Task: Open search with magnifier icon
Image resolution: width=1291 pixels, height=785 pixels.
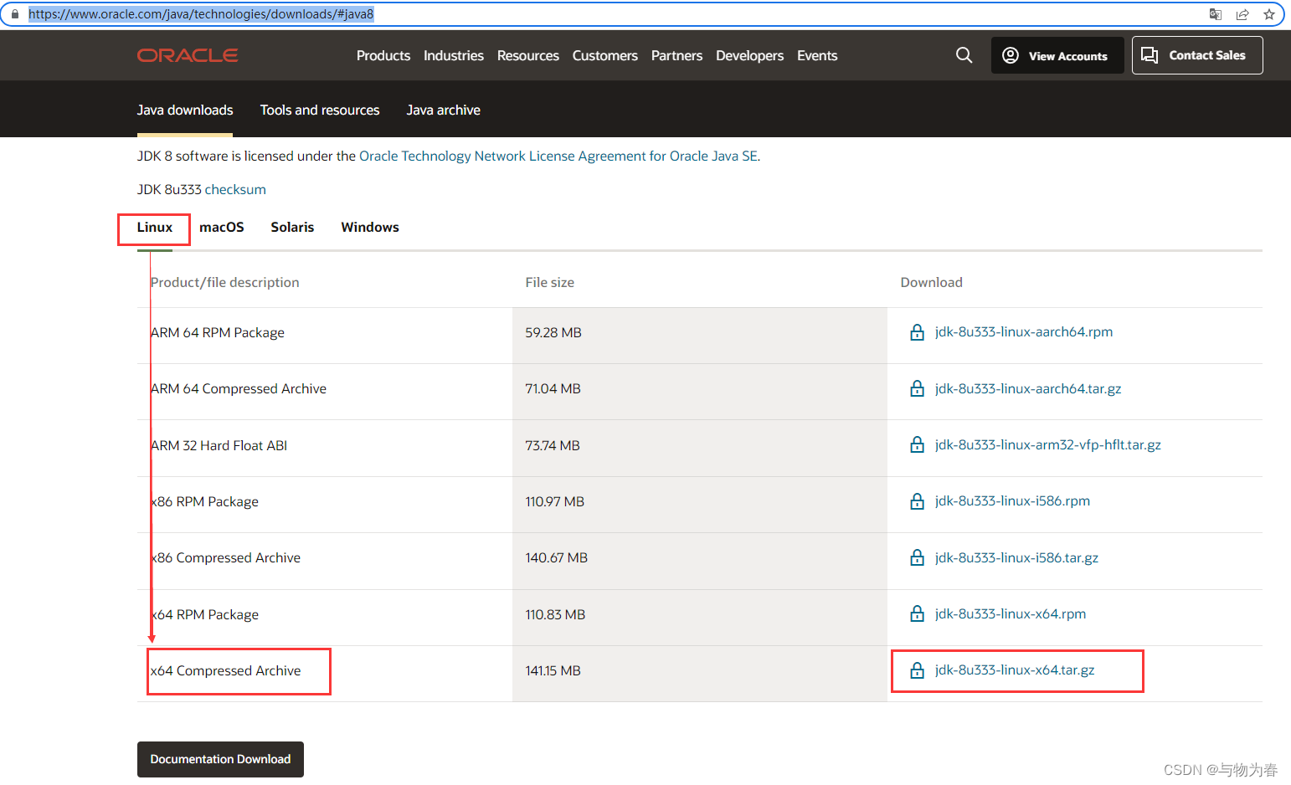Action: click(964, 55)
